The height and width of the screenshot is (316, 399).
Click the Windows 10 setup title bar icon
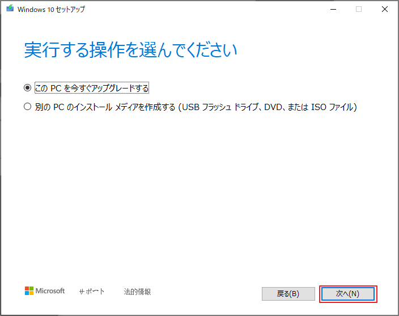(x=10, y=9)
